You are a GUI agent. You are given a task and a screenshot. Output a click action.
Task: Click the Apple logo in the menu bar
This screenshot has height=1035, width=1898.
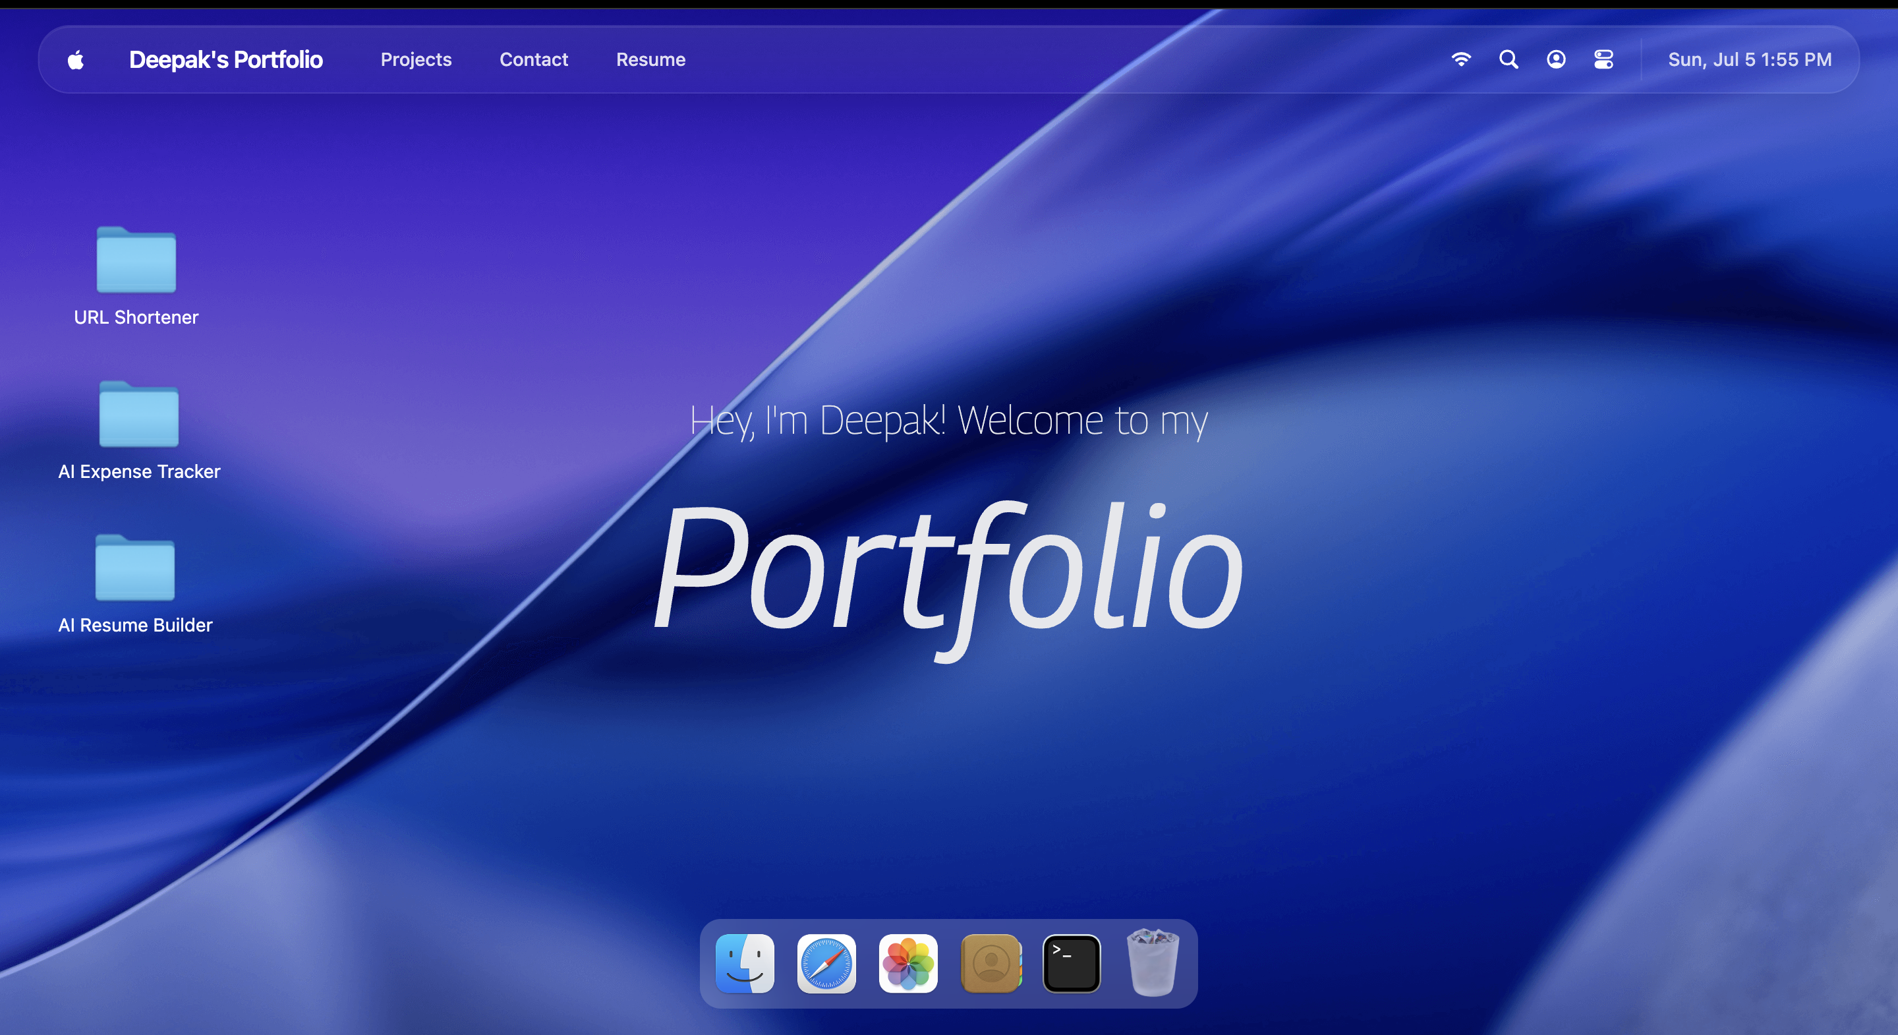[75, 60]
